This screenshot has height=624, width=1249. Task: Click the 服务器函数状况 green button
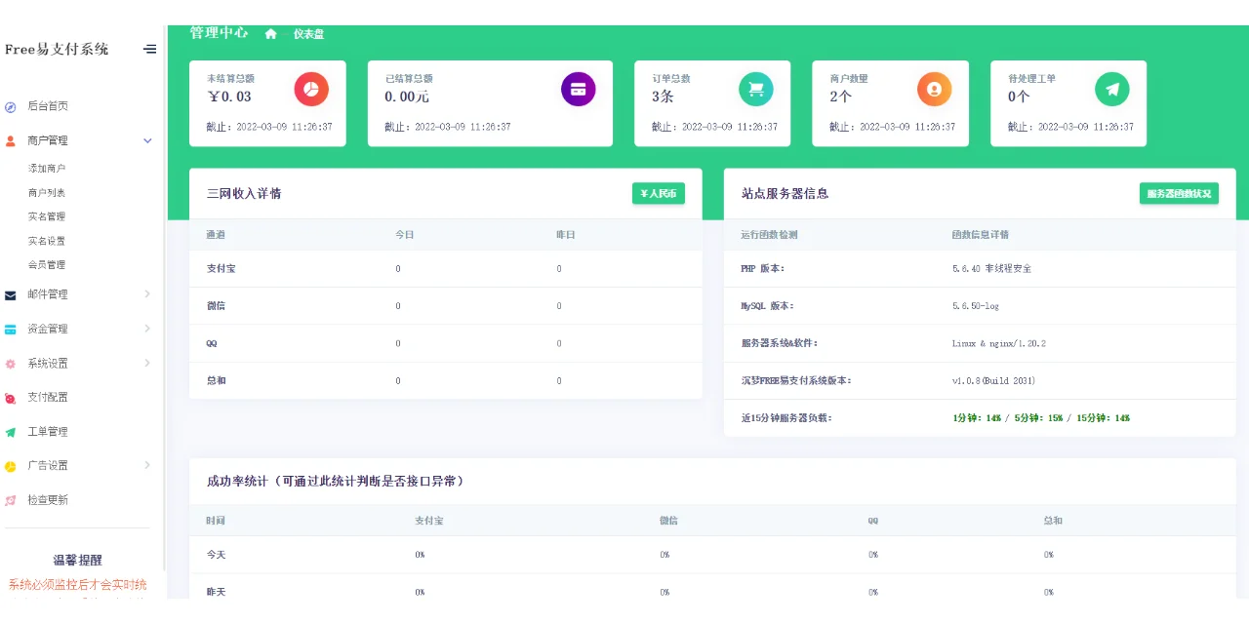click(1178, 193)
